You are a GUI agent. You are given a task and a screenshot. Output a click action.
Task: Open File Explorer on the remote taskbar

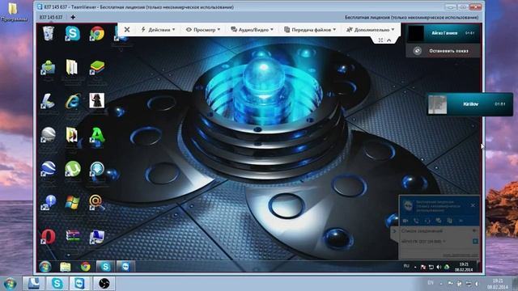(x=65, y=267)
